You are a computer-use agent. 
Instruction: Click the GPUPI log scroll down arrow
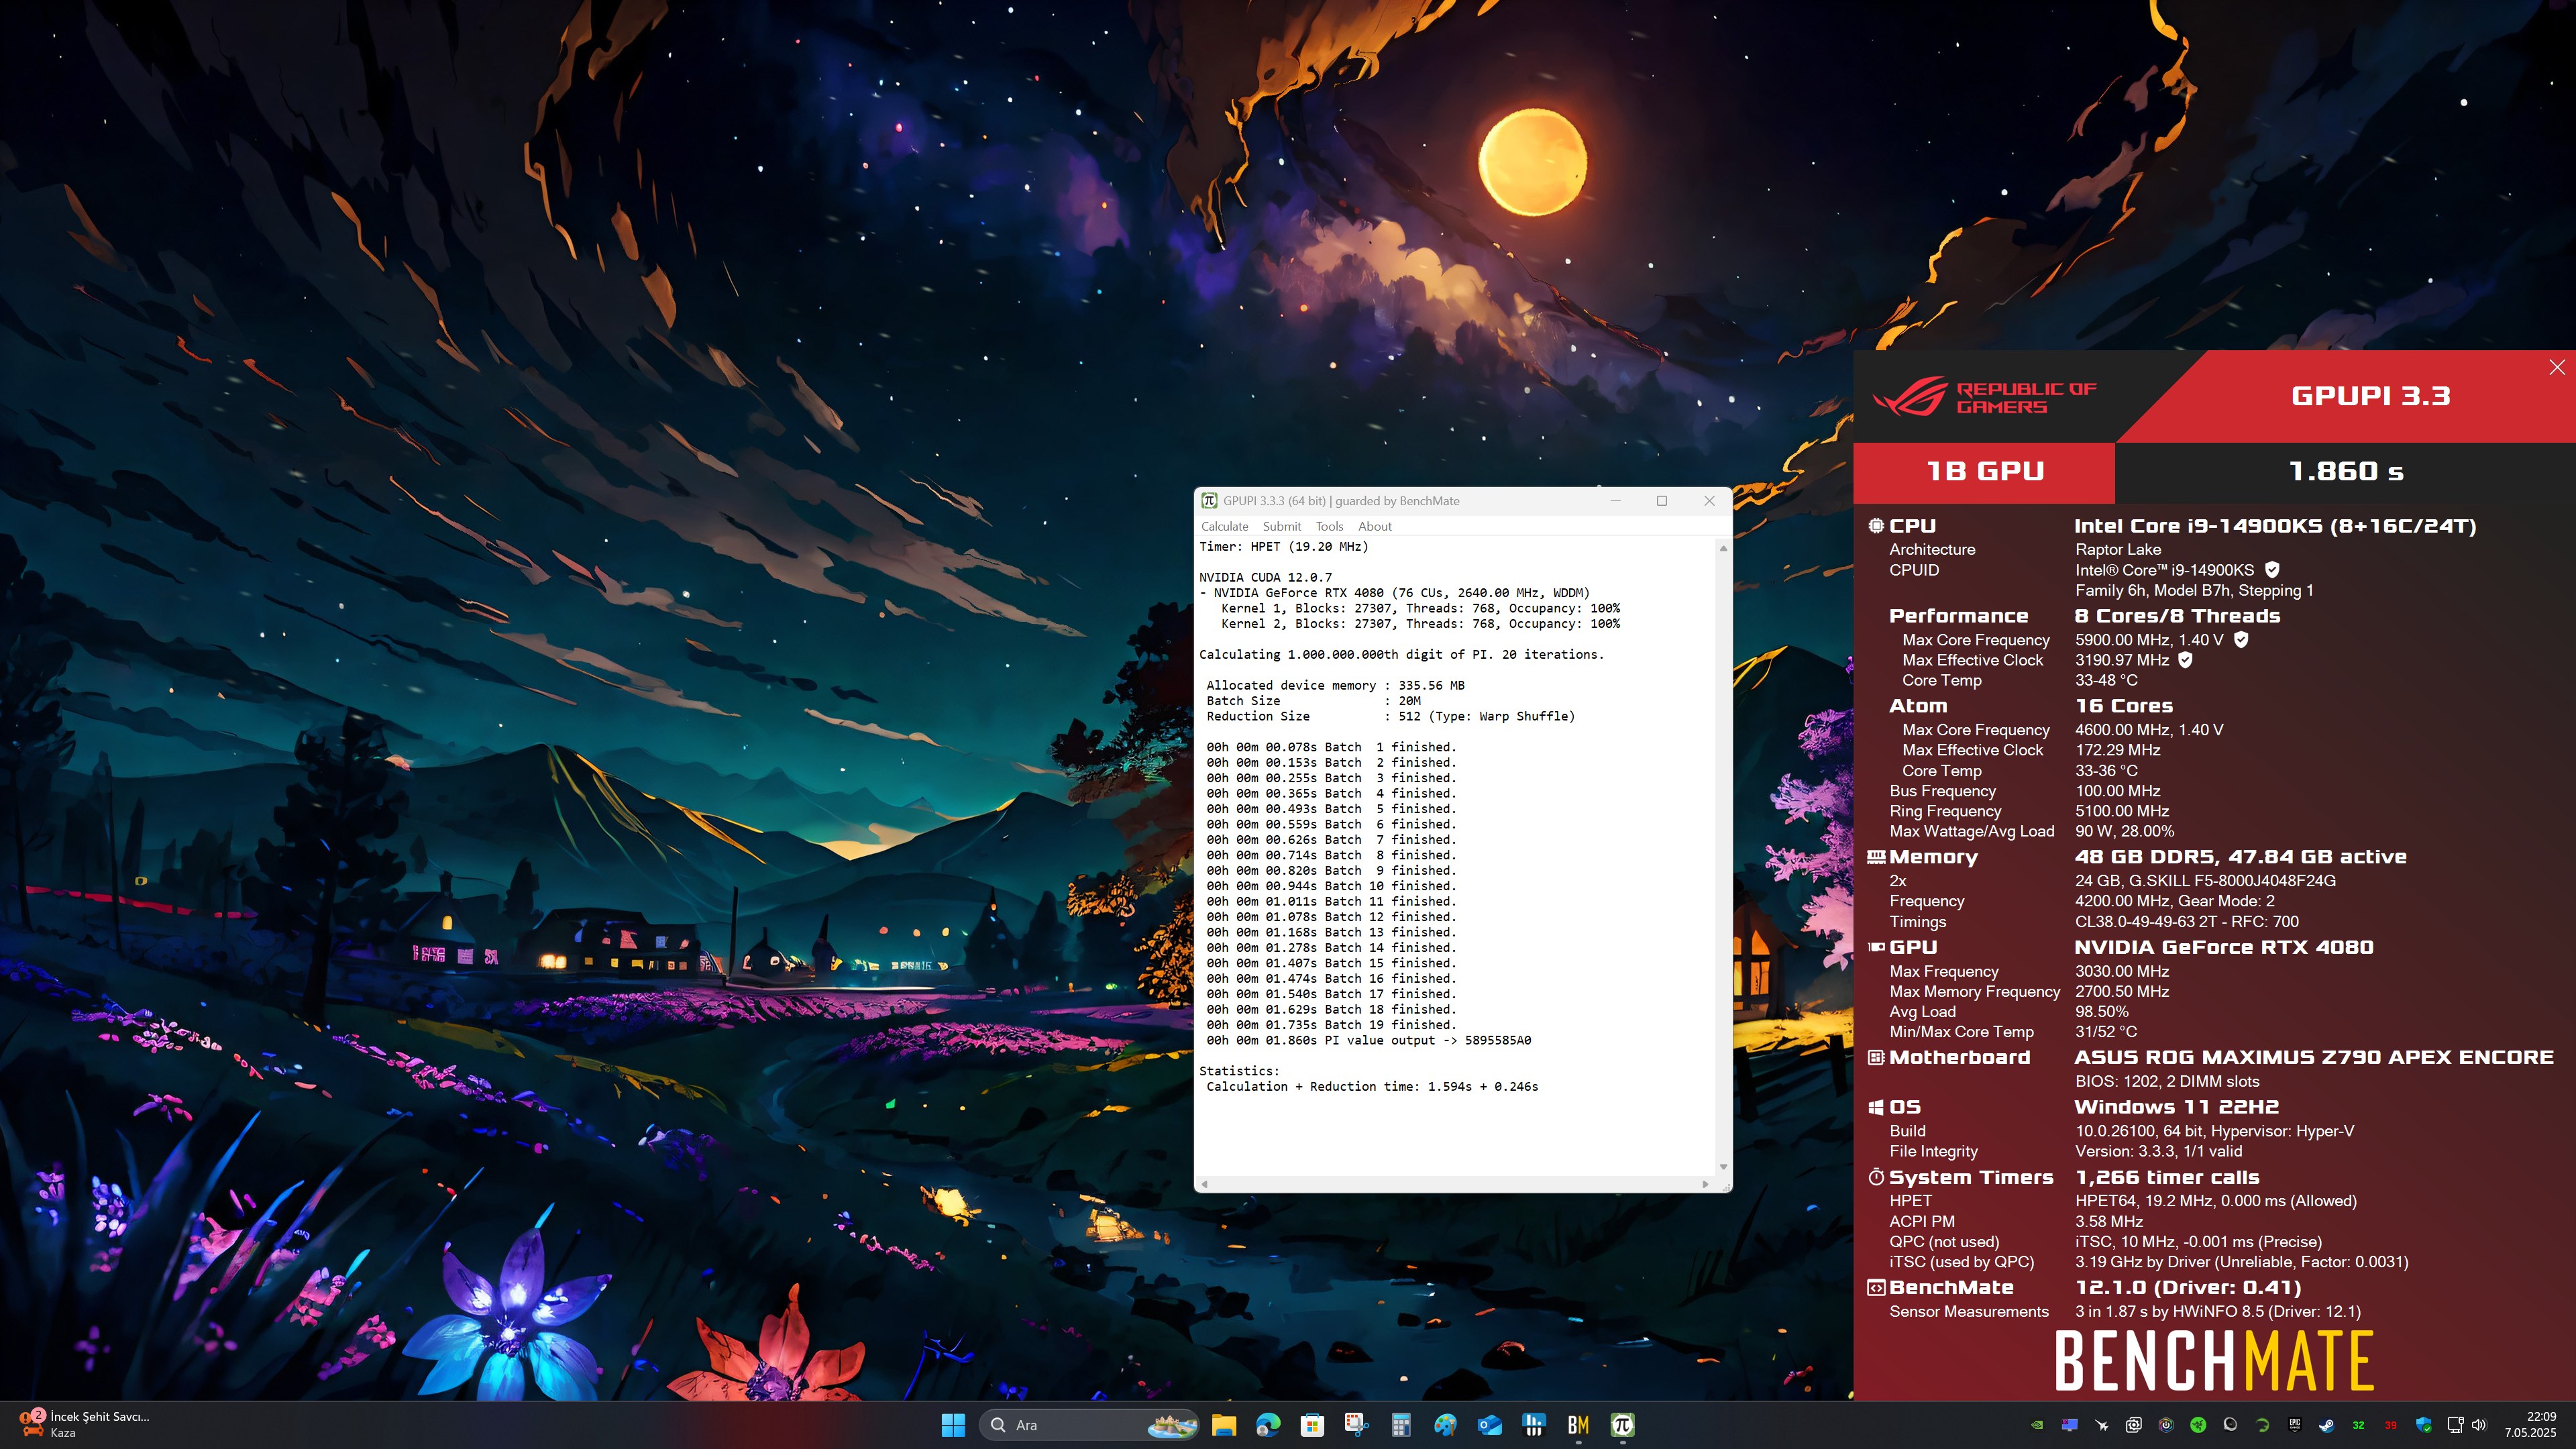1723,1167
